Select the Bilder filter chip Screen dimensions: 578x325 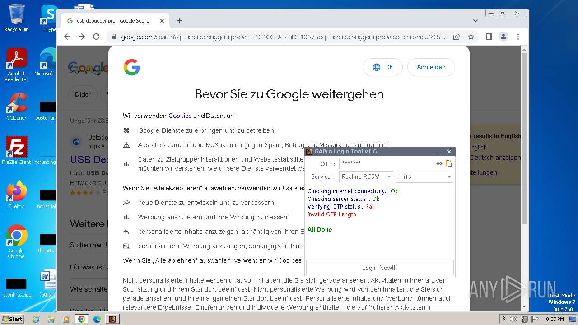(x=83, y=94)
